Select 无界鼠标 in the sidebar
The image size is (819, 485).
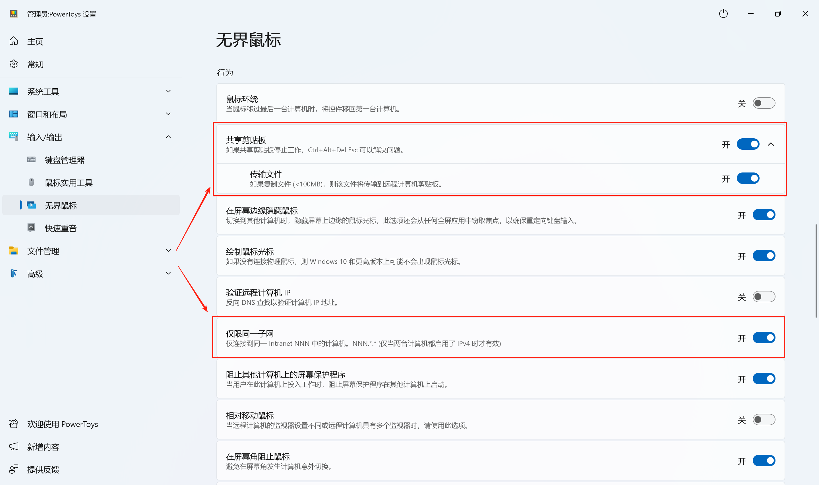coord(60,205)
